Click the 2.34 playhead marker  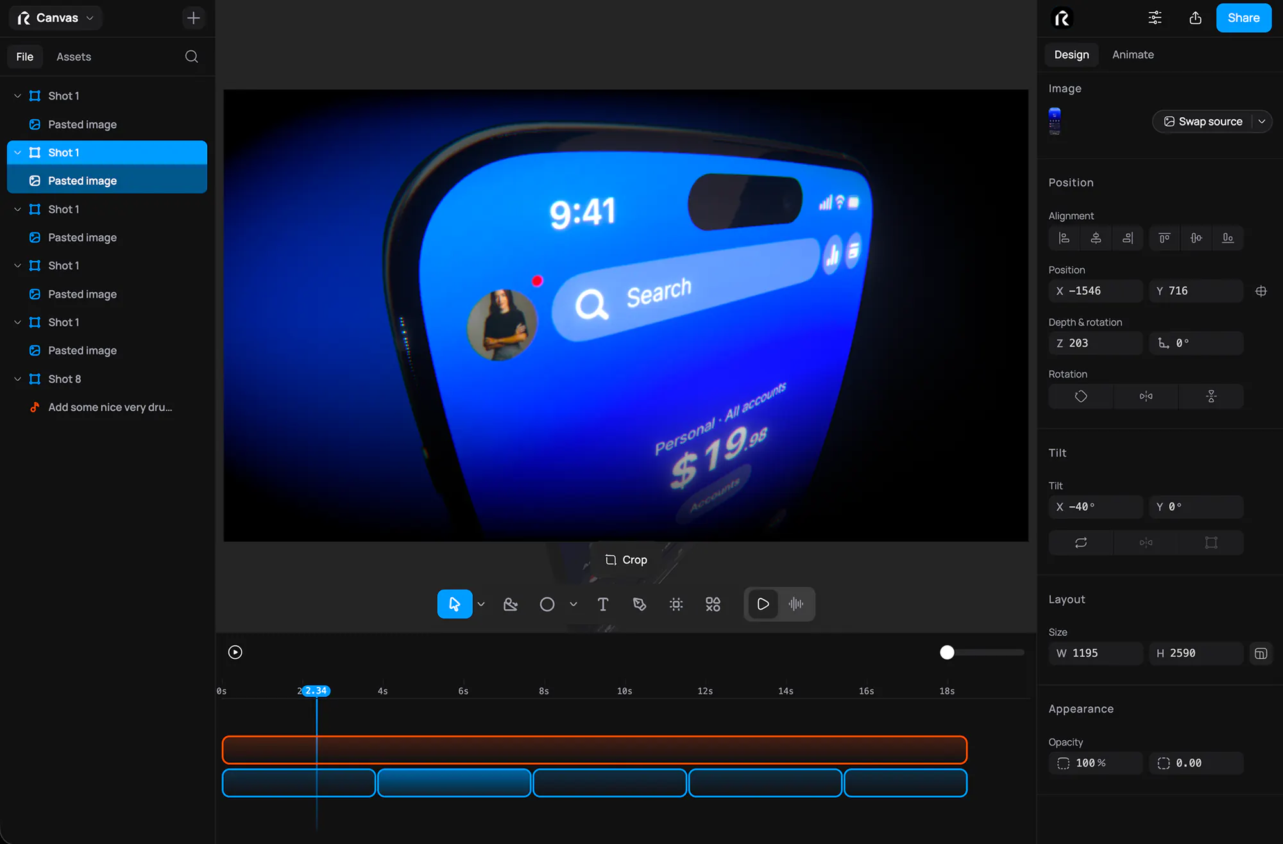[x=316, y=691]
